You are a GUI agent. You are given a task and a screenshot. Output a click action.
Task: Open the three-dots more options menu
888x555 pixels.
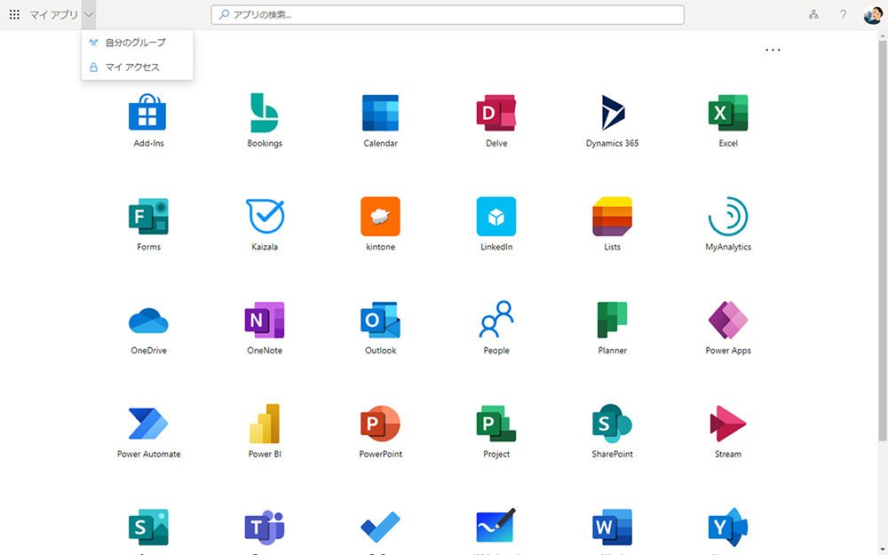(x=773, y=50)
